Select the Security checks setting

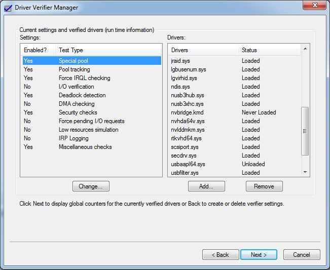92,112
